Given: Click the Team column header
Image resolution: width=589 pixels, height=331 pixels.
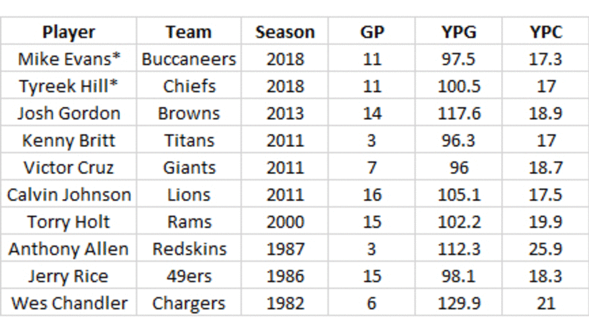Looking at the screenshot, I should coord(189,32).
